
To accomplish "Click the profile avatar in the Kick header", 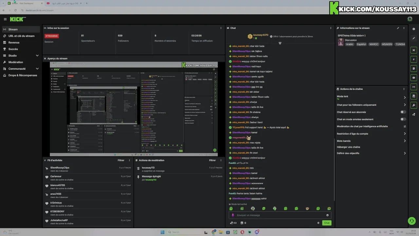I will tap(410, 19).
